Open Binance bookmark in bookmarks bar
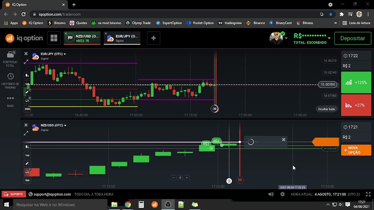Viewport: 374px width, 210px height. click(x=255, y=23)
